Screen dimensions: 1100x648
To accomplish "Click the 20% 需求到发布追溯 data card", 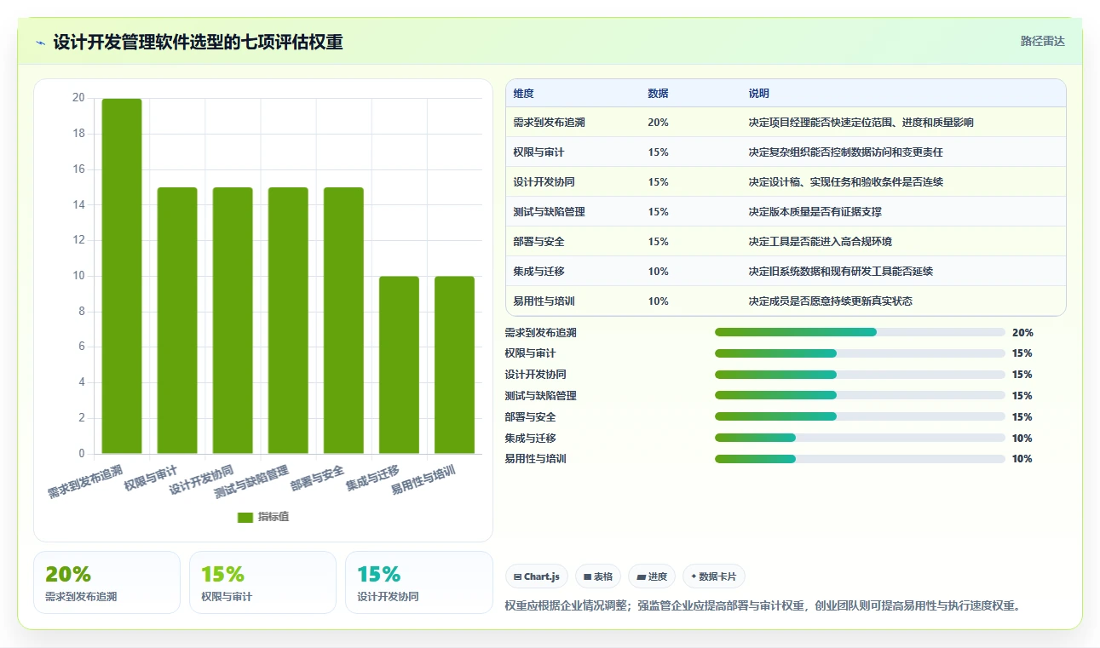I will click(x=107, y=582).
